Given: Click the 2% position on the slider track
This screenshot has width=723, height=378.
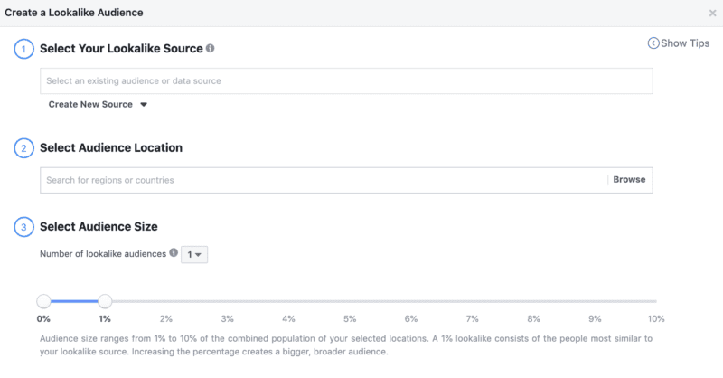Looking at the screenshot, I should pyautogui.click(x=166, y=301).
